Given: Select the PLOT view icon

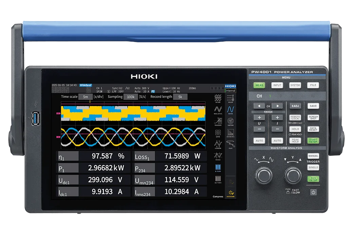Looking at the screenshot, I should pyautogui.click(x=230, y=145).
